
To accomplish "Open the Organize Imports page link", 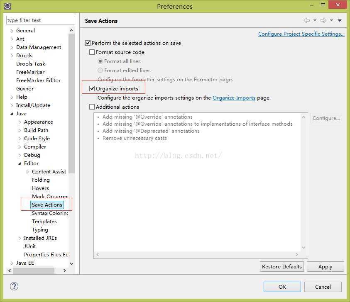I will tap(234, 97).
